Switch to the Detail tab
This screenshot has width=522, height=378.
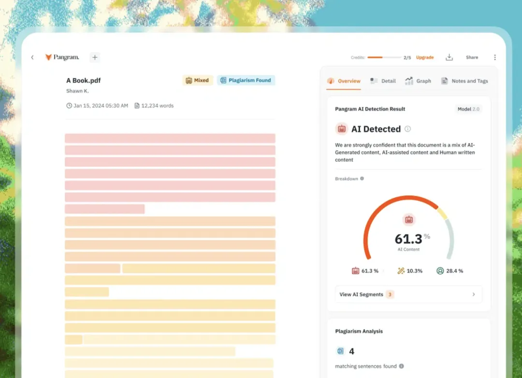pos(383,81)
